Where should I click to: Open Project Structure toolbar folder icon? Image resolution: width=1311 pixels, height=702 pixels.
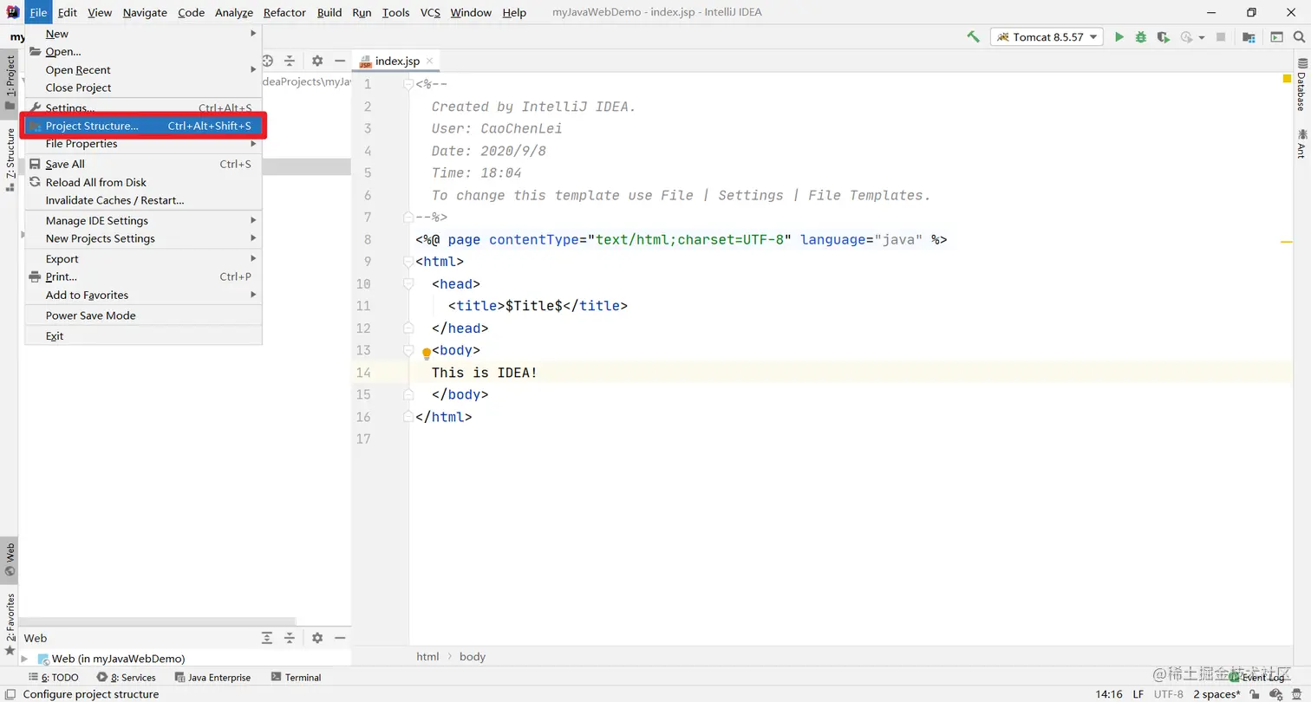[1249, 36]
